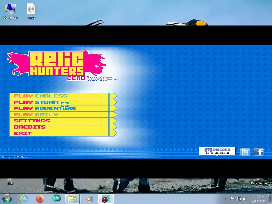Select the Computer desktop icon
This screenshot has height=204, width=272.
pos(10,11)
